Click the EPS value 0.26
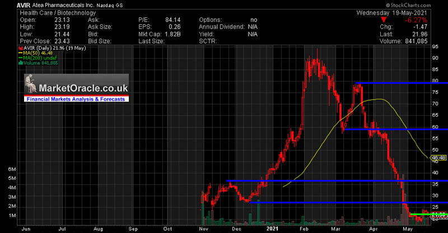The height and width of the screenshot is (233, 448). [x=175, y=27]
